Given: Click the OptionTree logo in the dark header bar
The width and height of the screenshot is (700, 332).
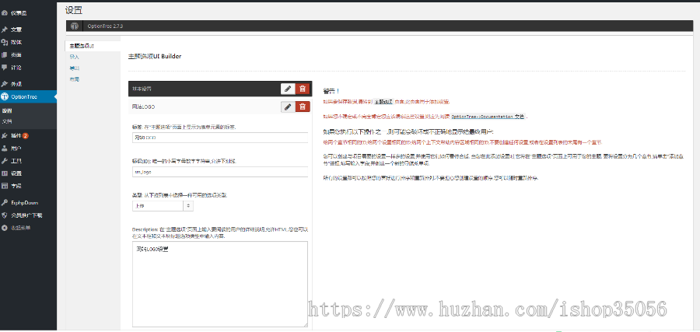Looking at the screenshot, I should click(x=75, y=26).
